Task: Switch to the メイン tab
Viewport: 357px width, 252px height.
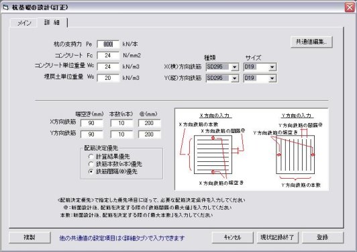Action: point(24,23)
